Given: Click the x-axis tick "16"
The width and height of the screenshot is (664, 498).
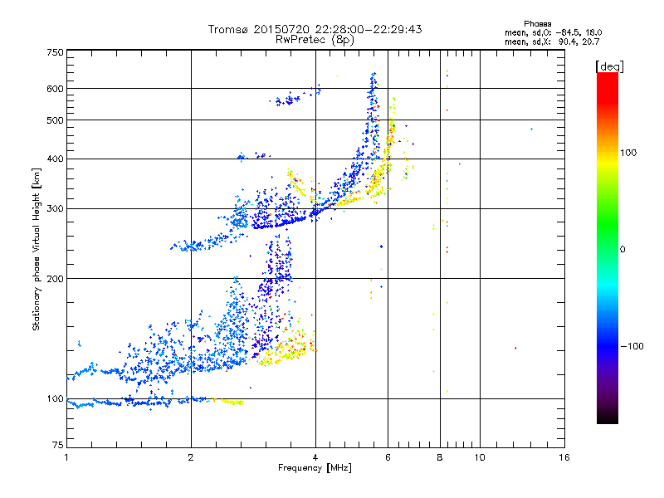Looking at the screenshot, I should 564,457.
